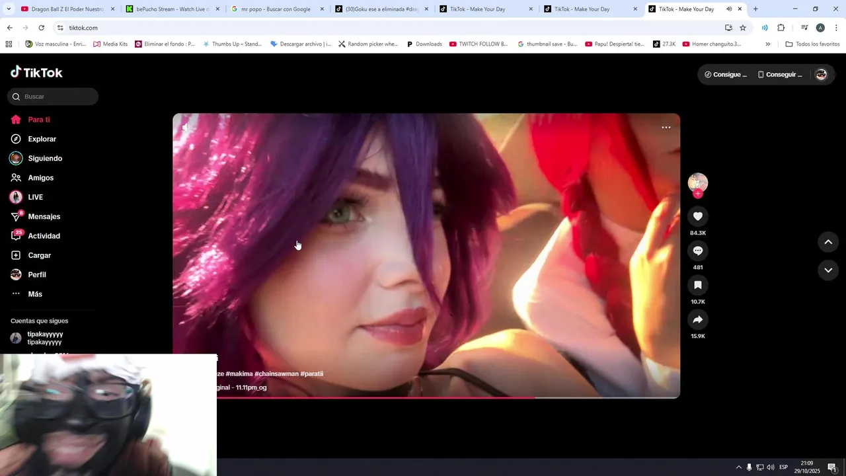Image resolution: width=846 pixels, height=476 pixels.
Task: Switch to Dragon Ball Z El Poder tab
Action: click(67, 9)
